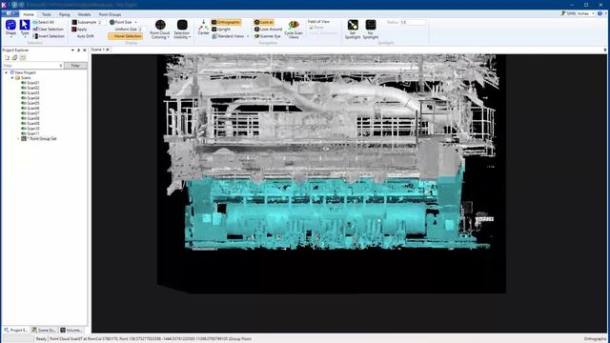Open the application menu button
The width and height of the screenshot is (610, 343).
[x=10, y=13]
